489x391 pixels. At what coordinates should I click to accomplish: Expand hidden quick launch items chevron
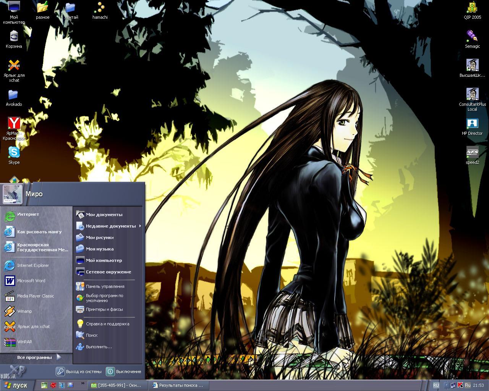pyautogui.click(x=83, y=383)
